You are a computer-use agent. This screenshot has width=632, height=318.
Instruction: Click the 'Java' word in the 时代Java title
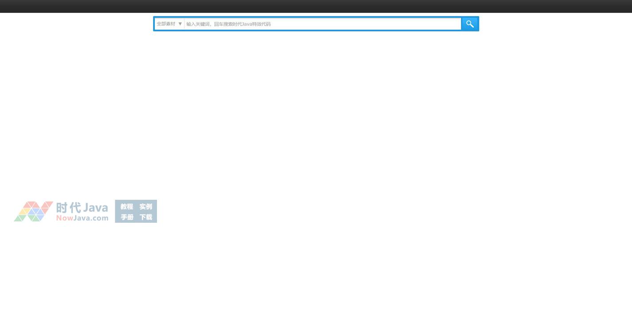pos(96,207)
